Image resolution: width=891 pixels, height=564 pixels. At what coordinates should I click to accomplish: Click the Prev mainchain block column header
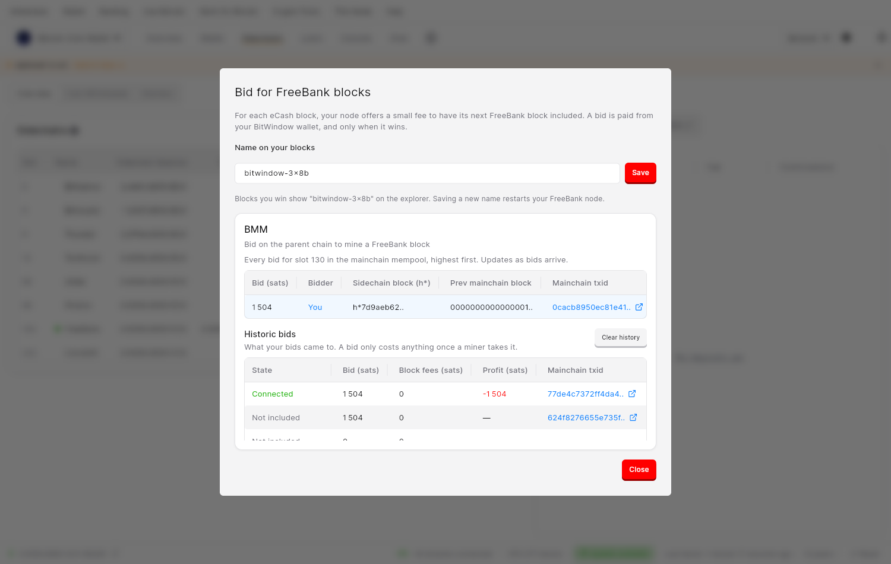click(x=491, y=283)
